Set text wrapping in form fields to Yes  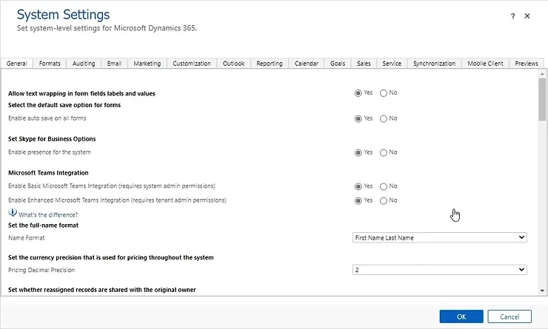pos(358,93)
